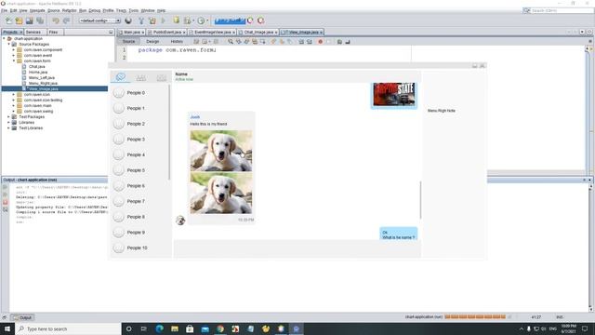Switch to the Chat_Image.java editor tab
Screen dimensions: 595x335
tap(258, 33)
